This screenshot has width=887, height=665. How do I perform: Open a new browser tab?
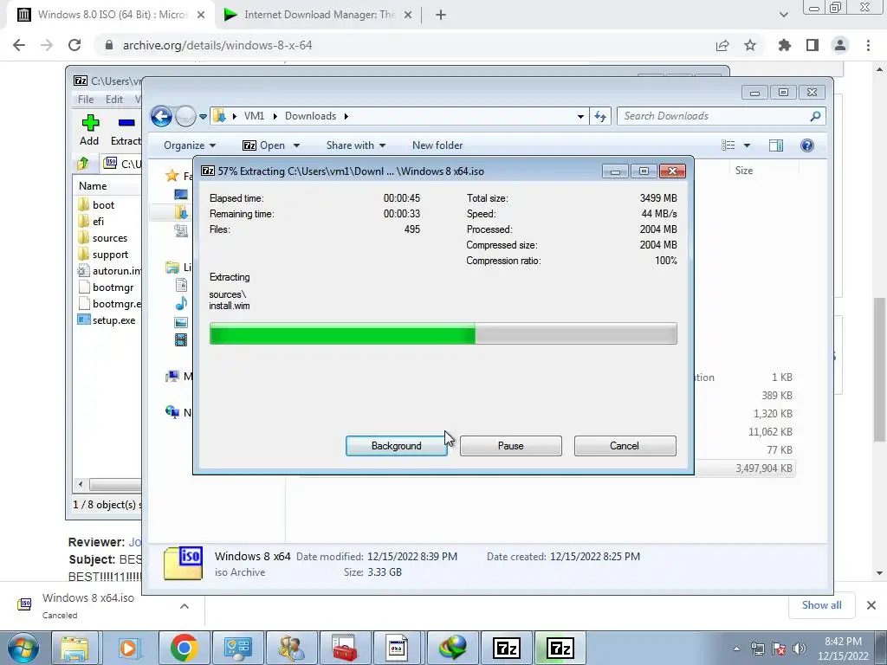tap(441, 15)
